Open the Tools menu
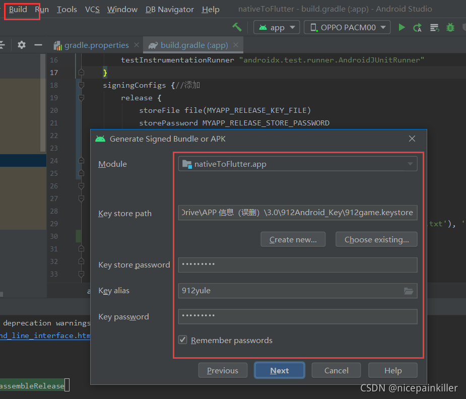The height and width of the screenshot is (399, 466). [x=67, y=10]
